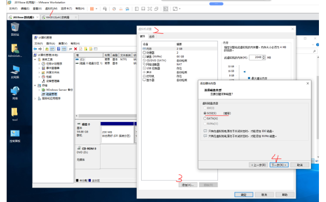The width and height of the screenshot is (326, 202).
Task: Select the 硬盘 (NVMe) device row
Action: point(180,57)
